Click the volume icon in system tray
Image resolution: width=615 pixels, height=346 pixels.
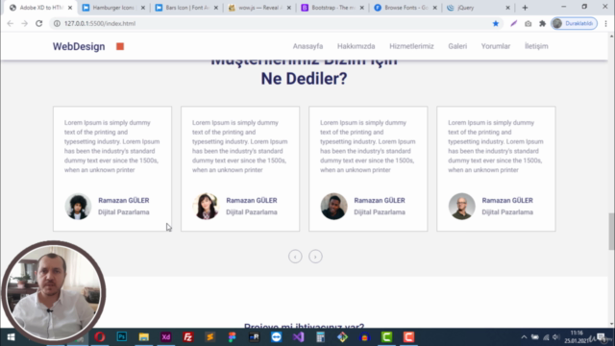point(555,337)
